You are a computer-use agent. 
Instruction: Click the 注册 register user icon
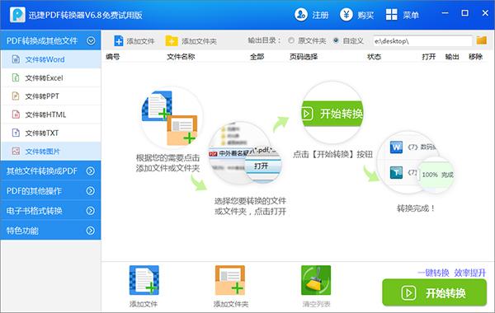click(x=301, y=15)
